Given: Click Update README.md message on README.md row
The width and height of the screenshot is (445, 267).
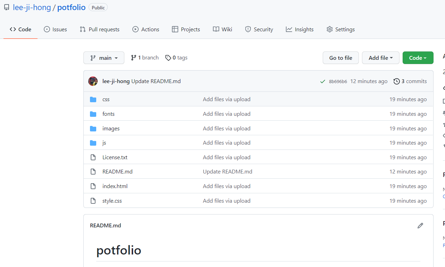Looking at the screenshot, I should [228, 172].
